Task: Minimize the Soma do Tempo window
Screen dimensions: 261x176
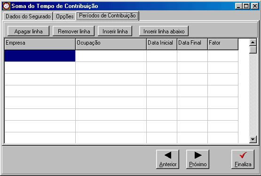Action: click(x=239, y=6)
